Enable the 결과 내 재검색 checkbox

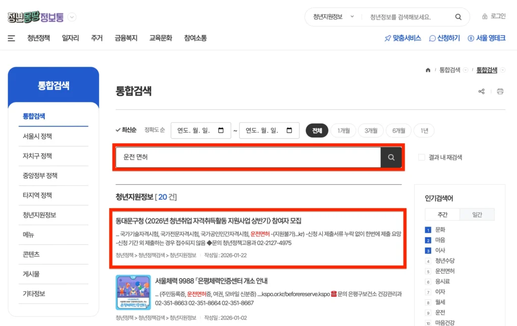pos(422,157)
